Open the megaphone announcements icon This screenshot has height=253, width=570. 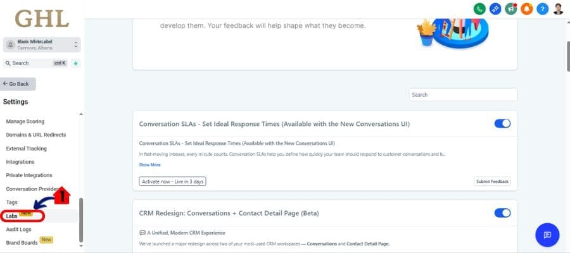510,9
